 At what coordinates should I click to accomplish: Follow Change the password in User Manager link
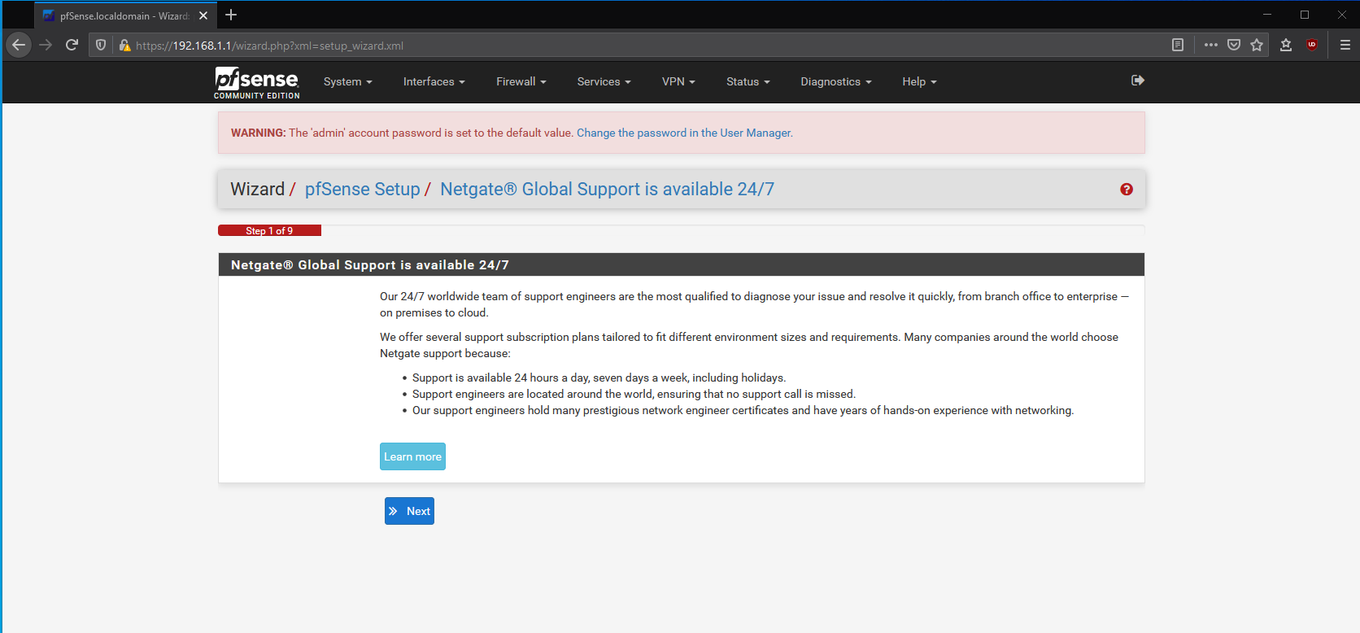click(684, 133)
